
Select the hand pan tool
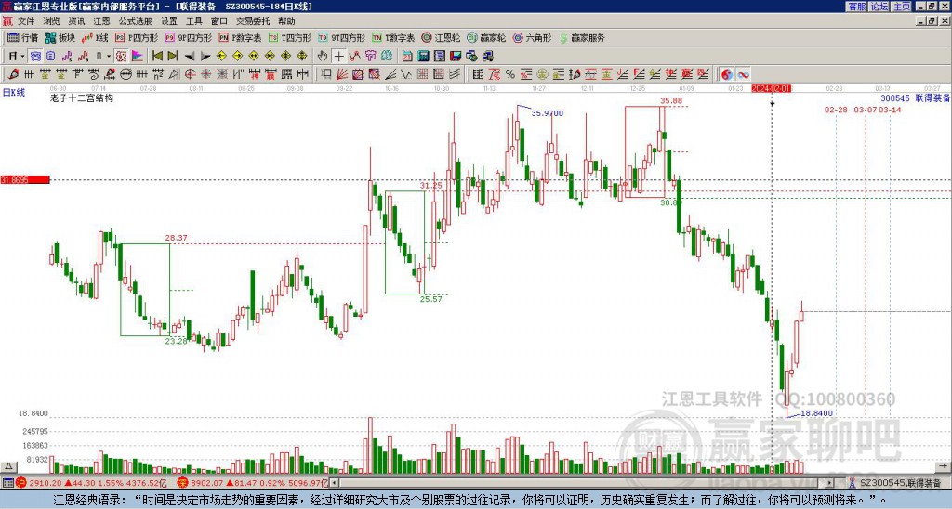coord(323,57)
